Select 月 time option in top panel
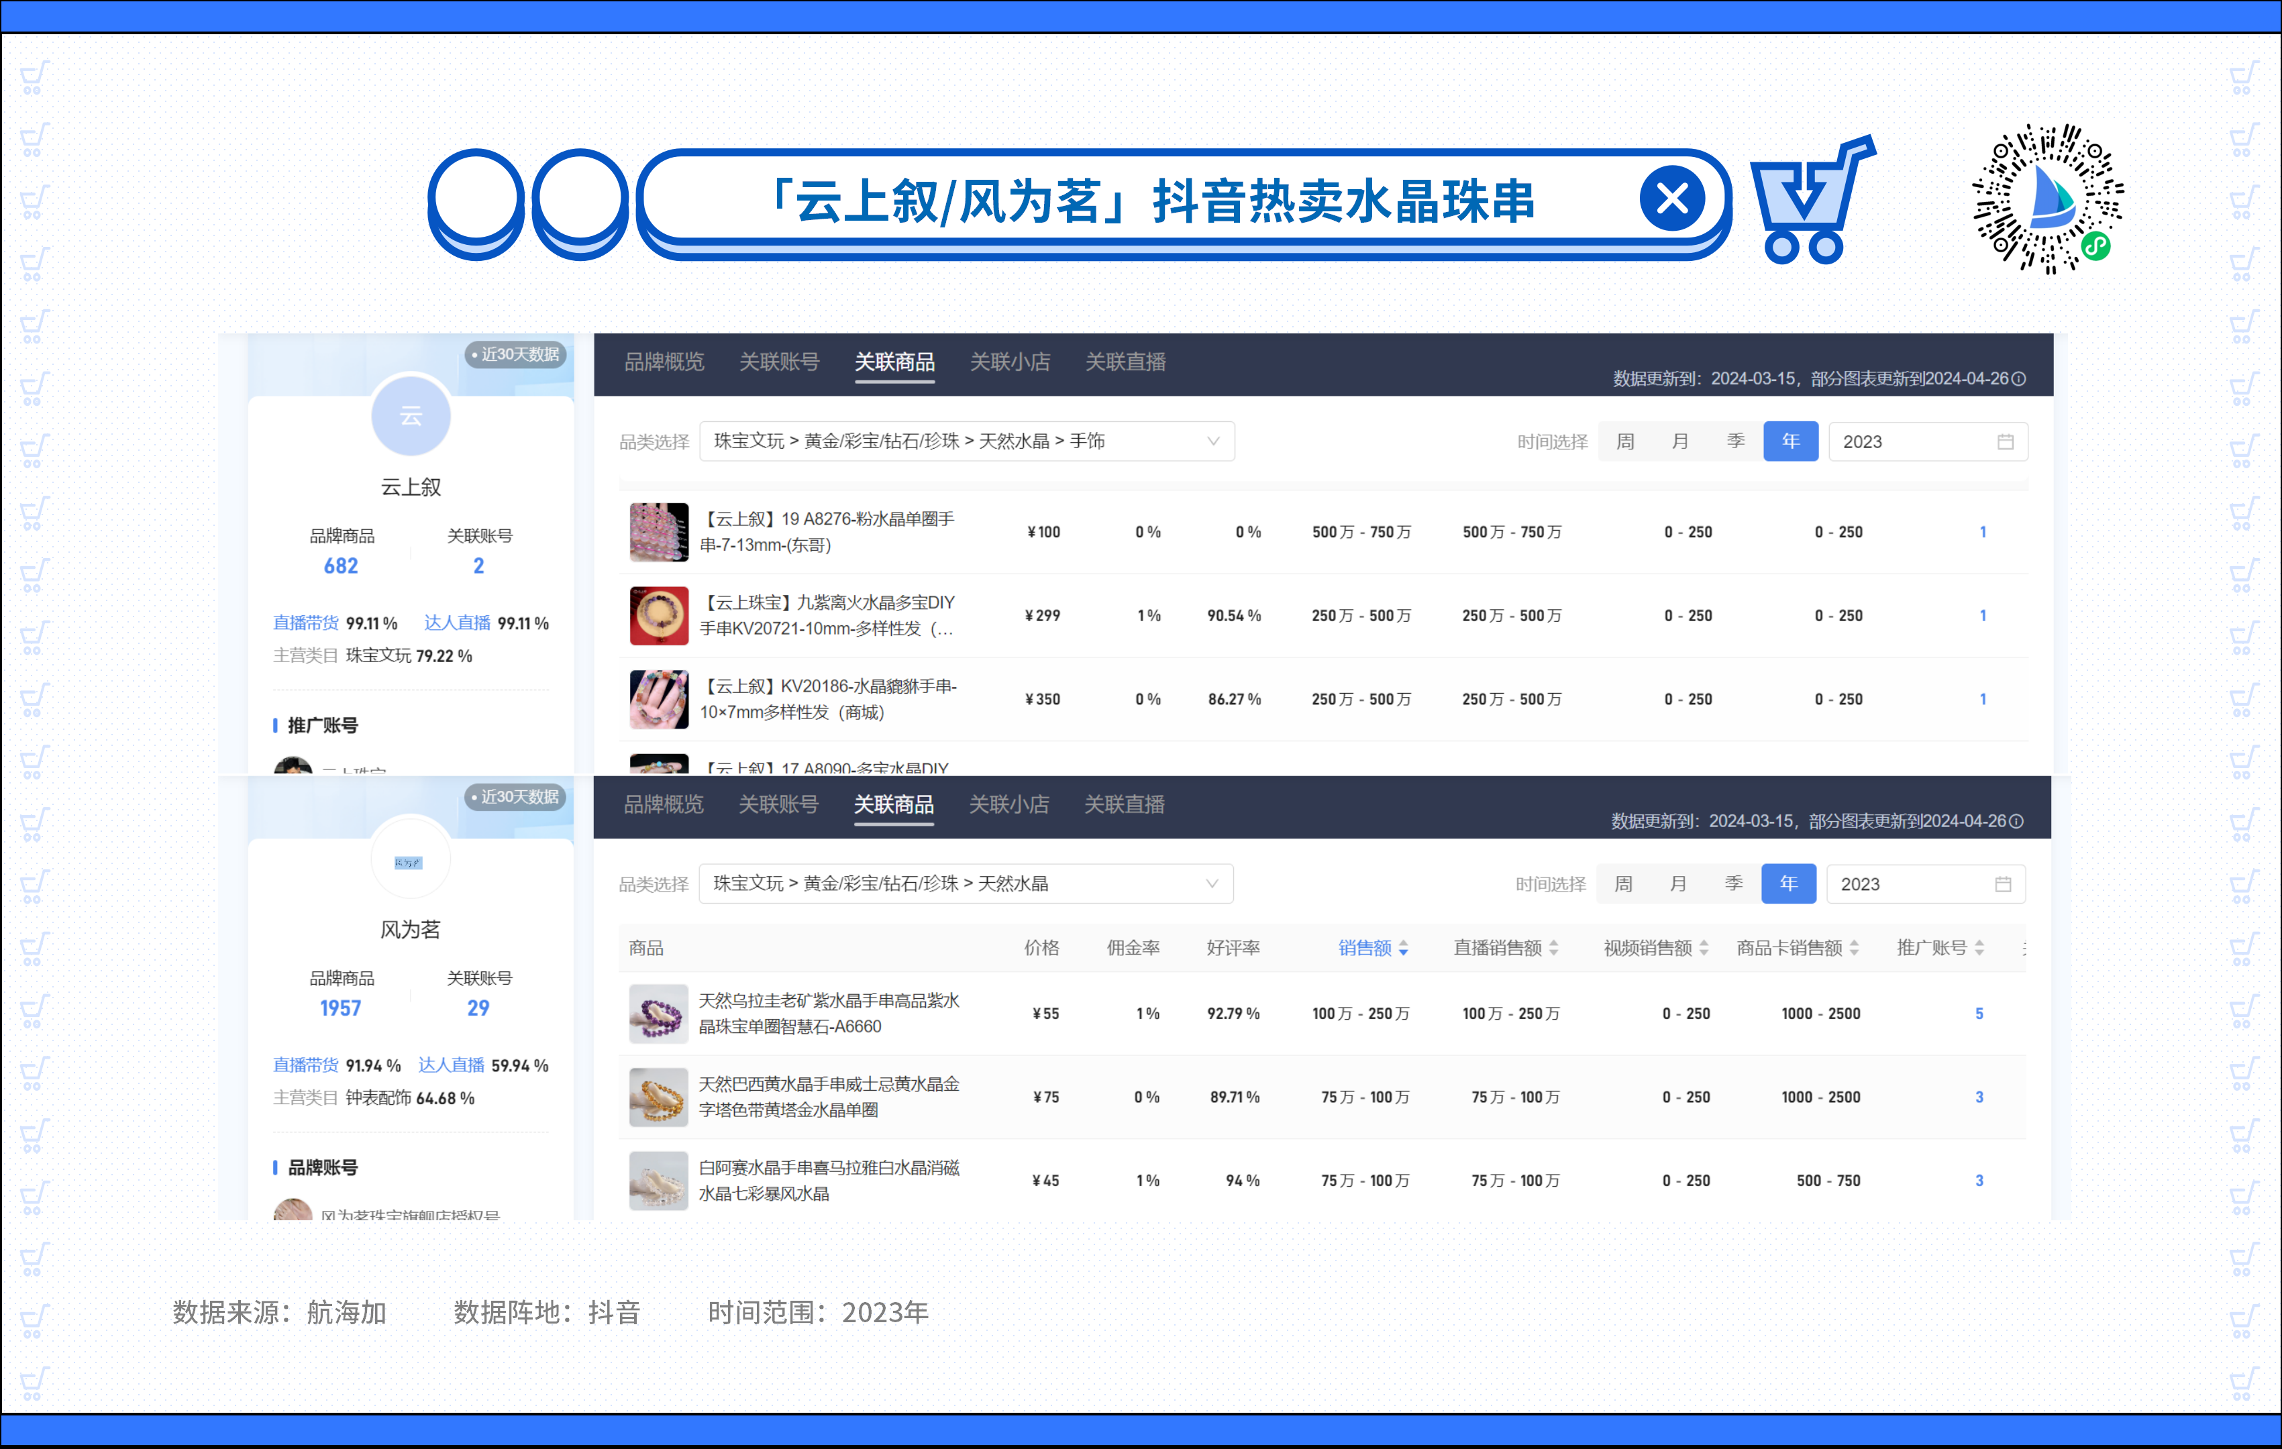 [1679, 441]
